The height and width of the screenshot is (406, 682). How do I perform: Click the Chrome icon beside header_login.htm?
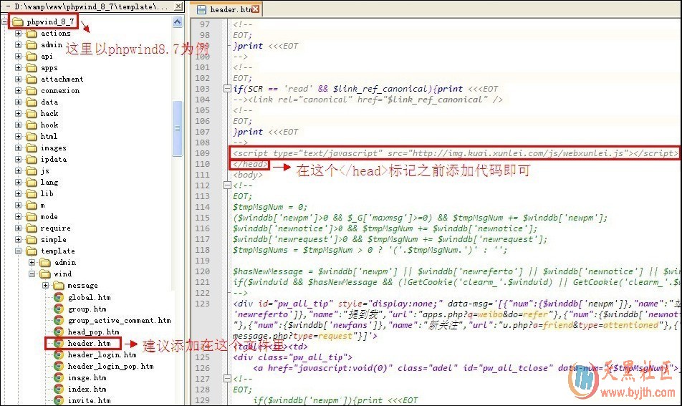(59, 354)
